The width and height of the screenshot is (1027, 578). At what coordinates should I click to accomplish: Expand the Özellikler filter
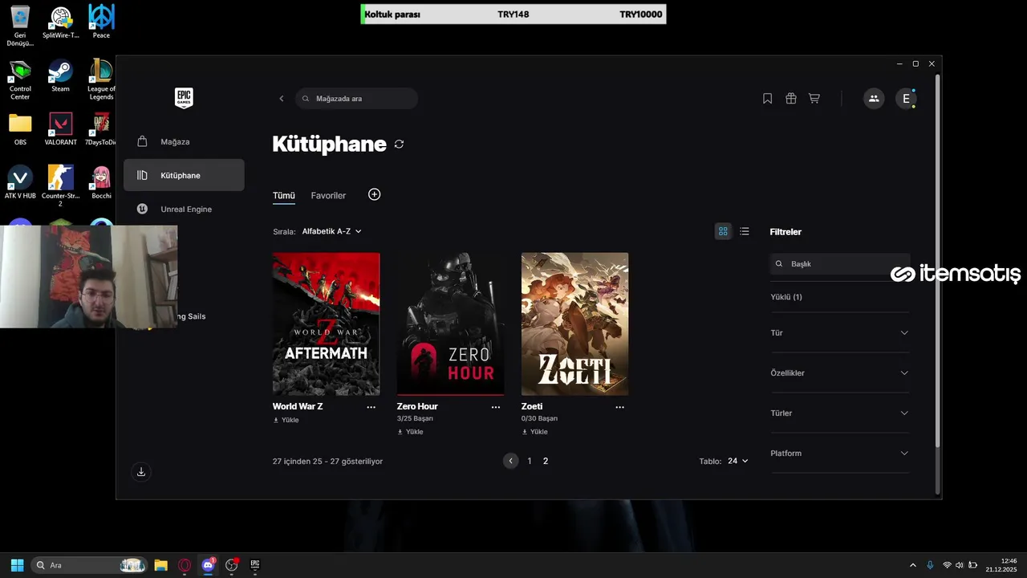840,373
